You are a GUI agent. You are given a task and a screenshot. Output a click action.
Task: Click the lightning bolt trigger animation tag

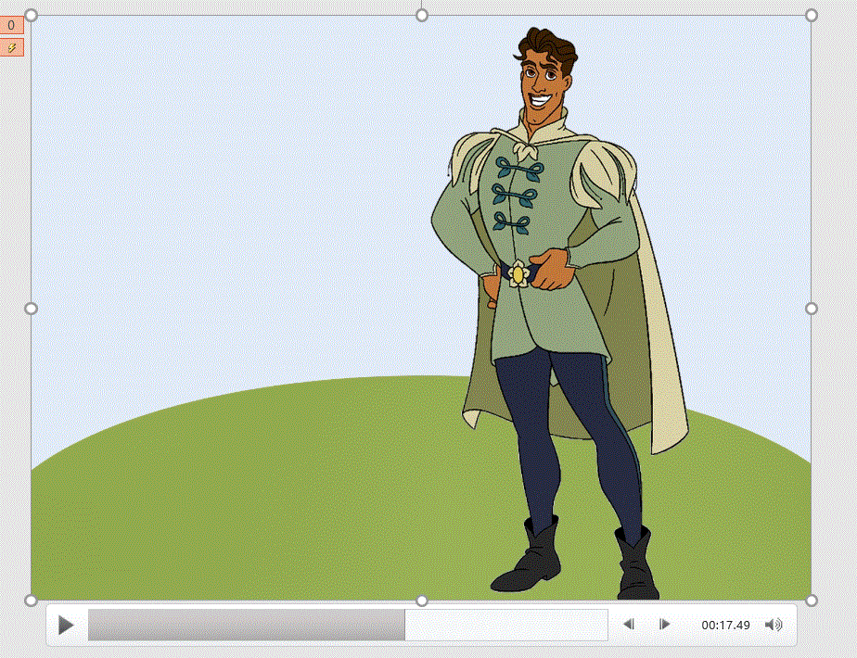click(x=11, y=48)
